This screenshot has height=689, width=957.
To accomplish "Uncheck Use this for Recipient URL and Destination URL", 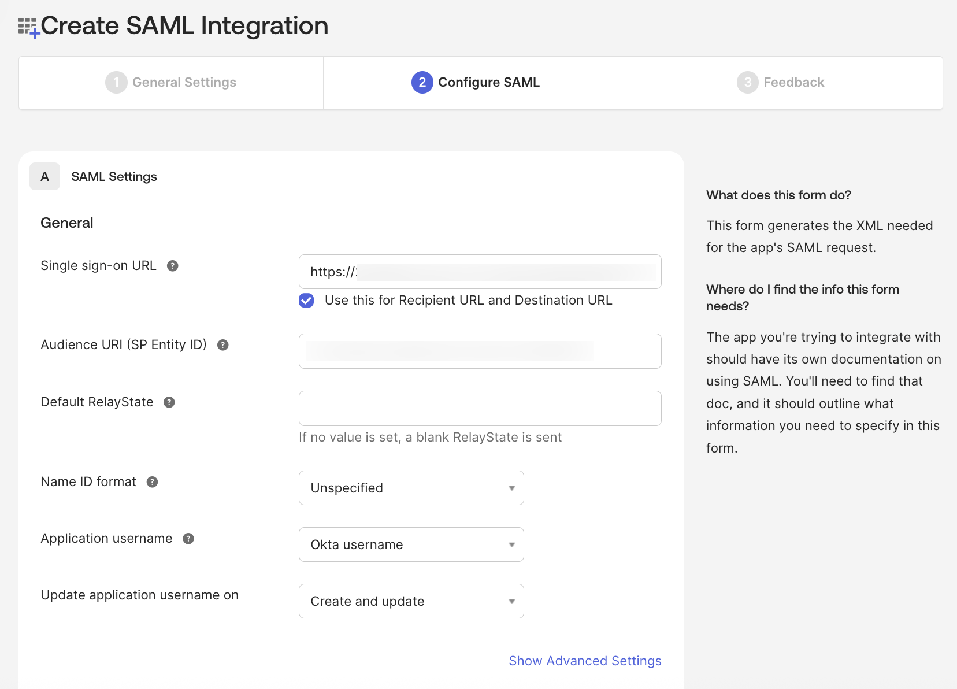I will [306, 301].
